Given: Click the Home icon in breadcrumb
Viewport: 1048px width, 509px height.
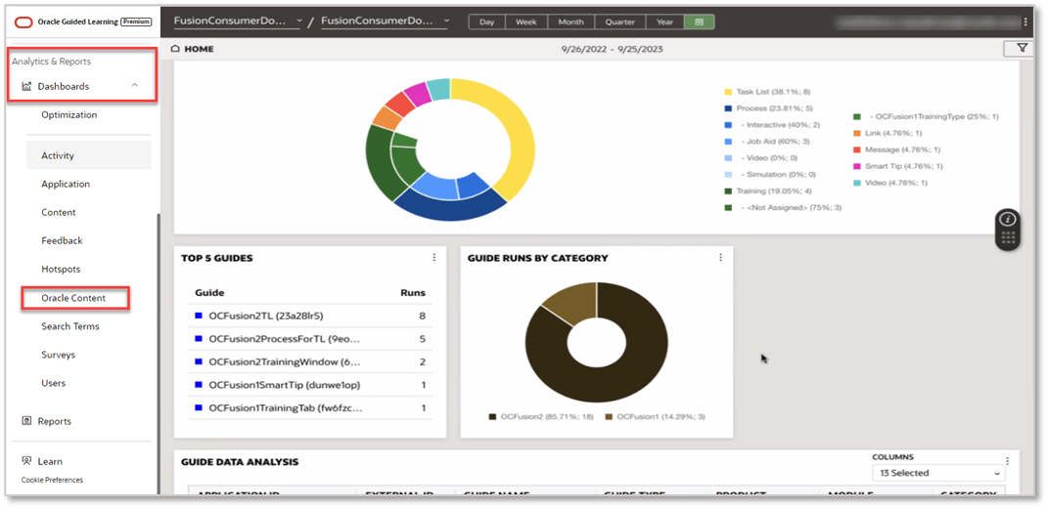Looking at the screenshot, I should (176, 49).
